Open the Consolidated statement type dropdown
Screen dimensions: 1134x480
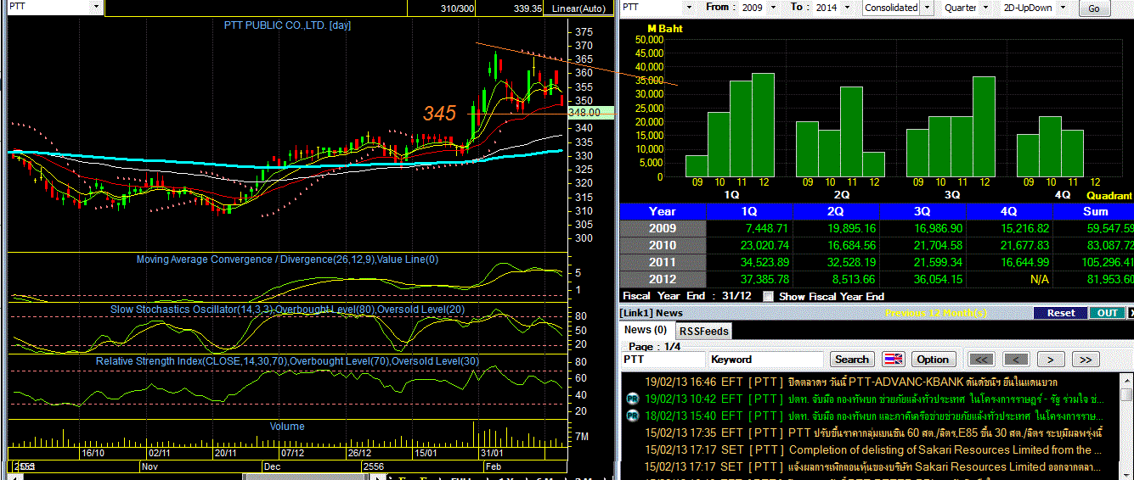pos(927,7)
